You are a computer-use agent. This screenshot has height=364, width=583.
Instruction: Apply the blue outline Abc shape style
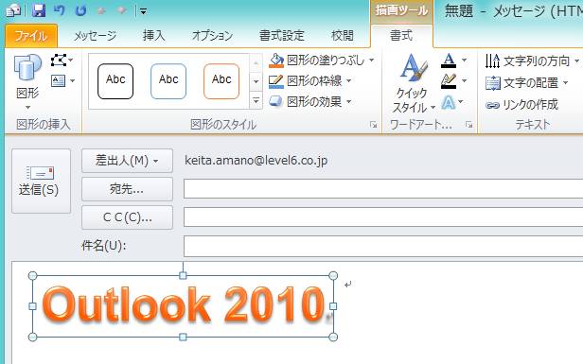[x=168, y=81]
